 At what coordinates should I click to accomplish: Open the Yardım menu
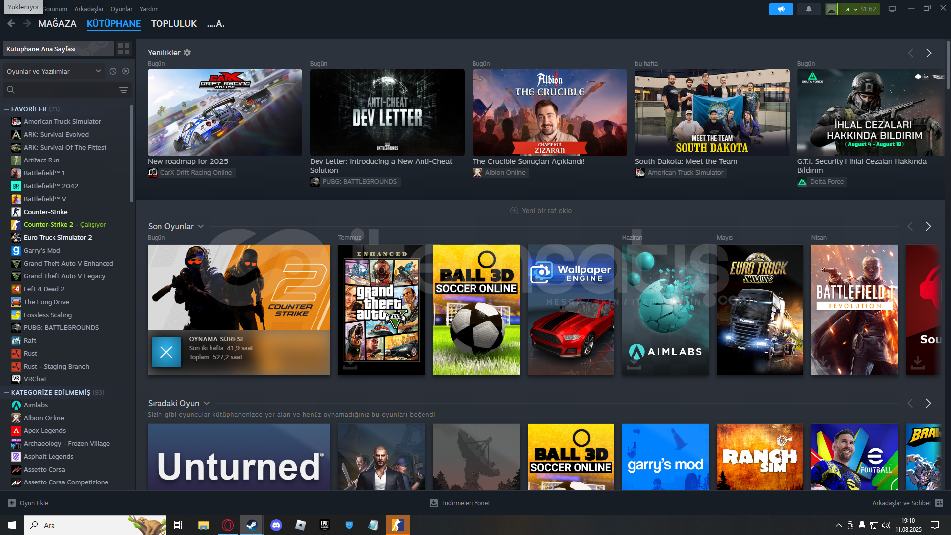[149, 9]
